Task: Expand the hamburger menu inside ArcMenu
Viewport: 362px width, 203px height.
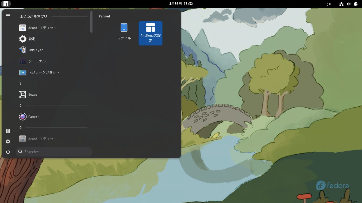Action: [8, 16]
